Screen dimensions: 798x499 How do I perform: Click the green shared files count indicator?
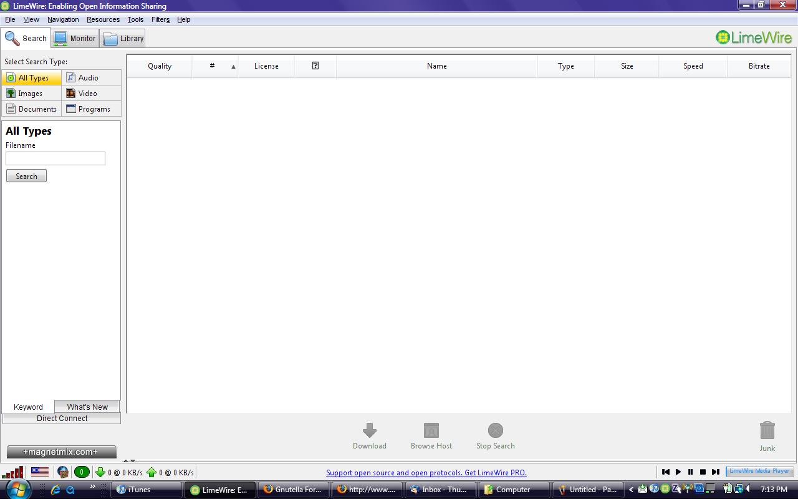tap(82, 472)
